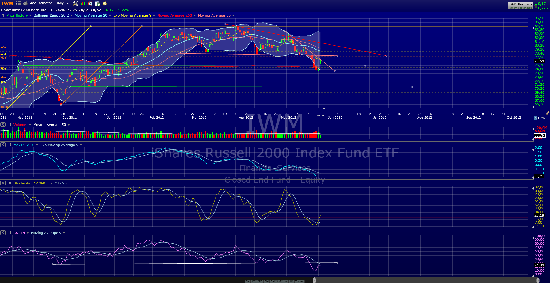550x283 pixels.
Task: Open the alarm clock alert icon
Action: (90, 3)
